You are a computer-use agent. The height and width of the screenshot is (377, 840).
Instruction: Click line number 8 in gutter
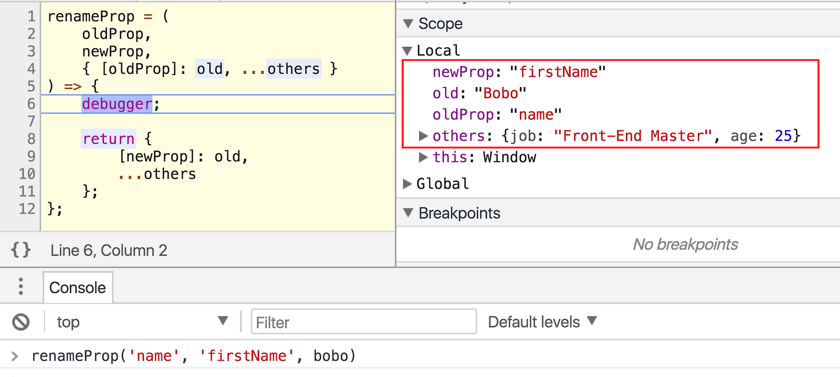click(31, 139)
